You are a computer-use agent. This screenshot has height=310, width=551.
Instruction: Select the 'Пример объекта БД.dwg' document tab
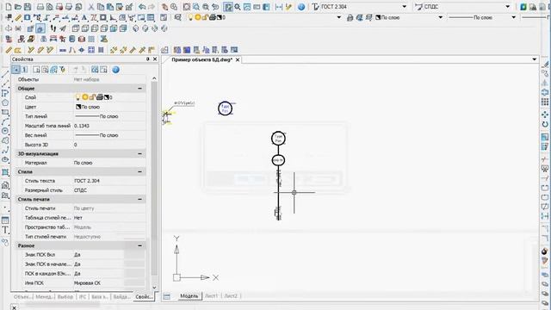pos(201,59)
